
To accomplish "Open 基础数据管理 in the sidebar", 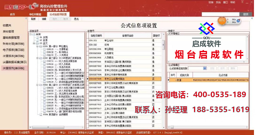I will [11, 37].
